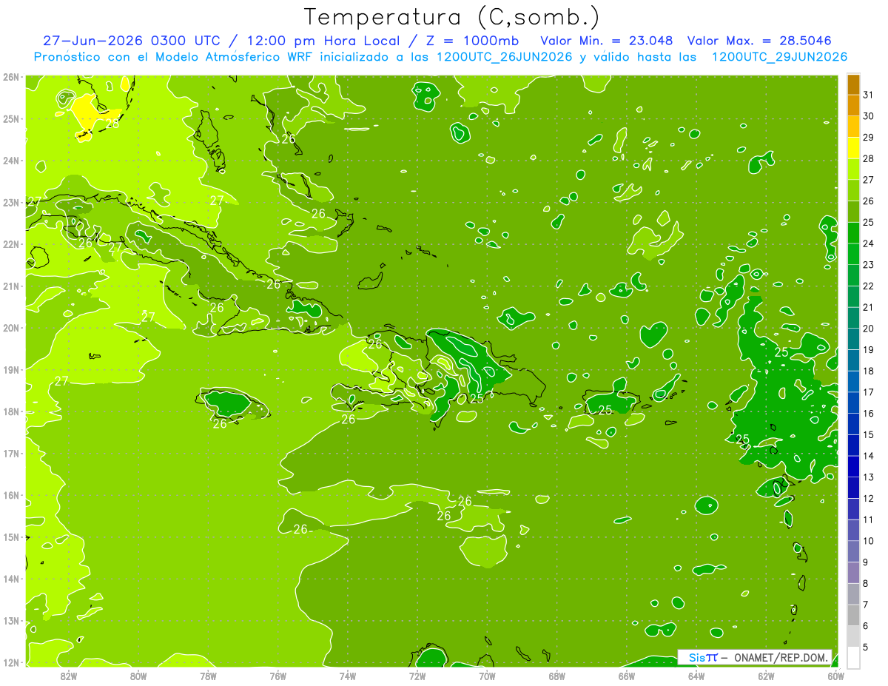Click the '18N' latitude axis label
The height and width of the screenshot is (686, 888).
coord(11,411)
